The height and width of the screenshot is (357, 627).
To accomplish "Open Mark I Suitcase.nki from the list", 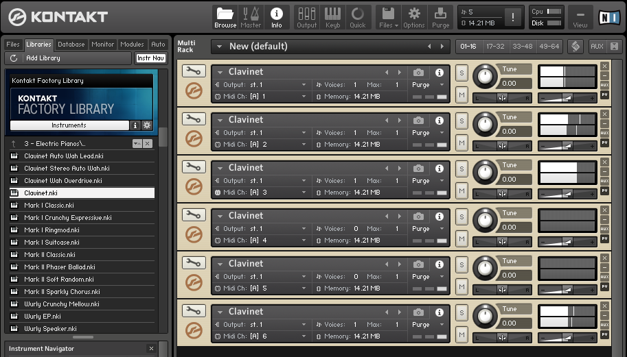I will pos(52,242).
